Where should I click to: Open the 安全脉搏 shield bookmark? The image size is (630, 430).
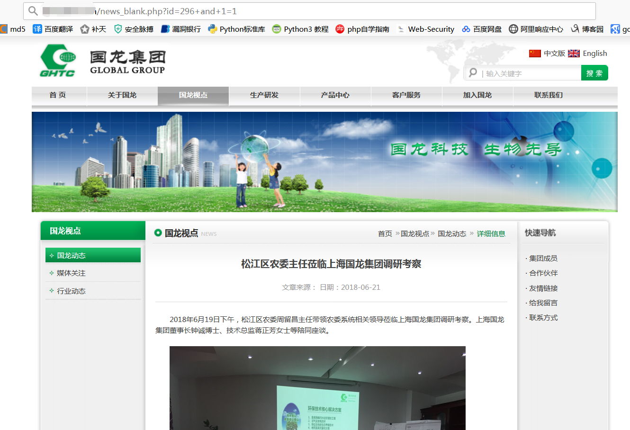click(x=118, y=29)
